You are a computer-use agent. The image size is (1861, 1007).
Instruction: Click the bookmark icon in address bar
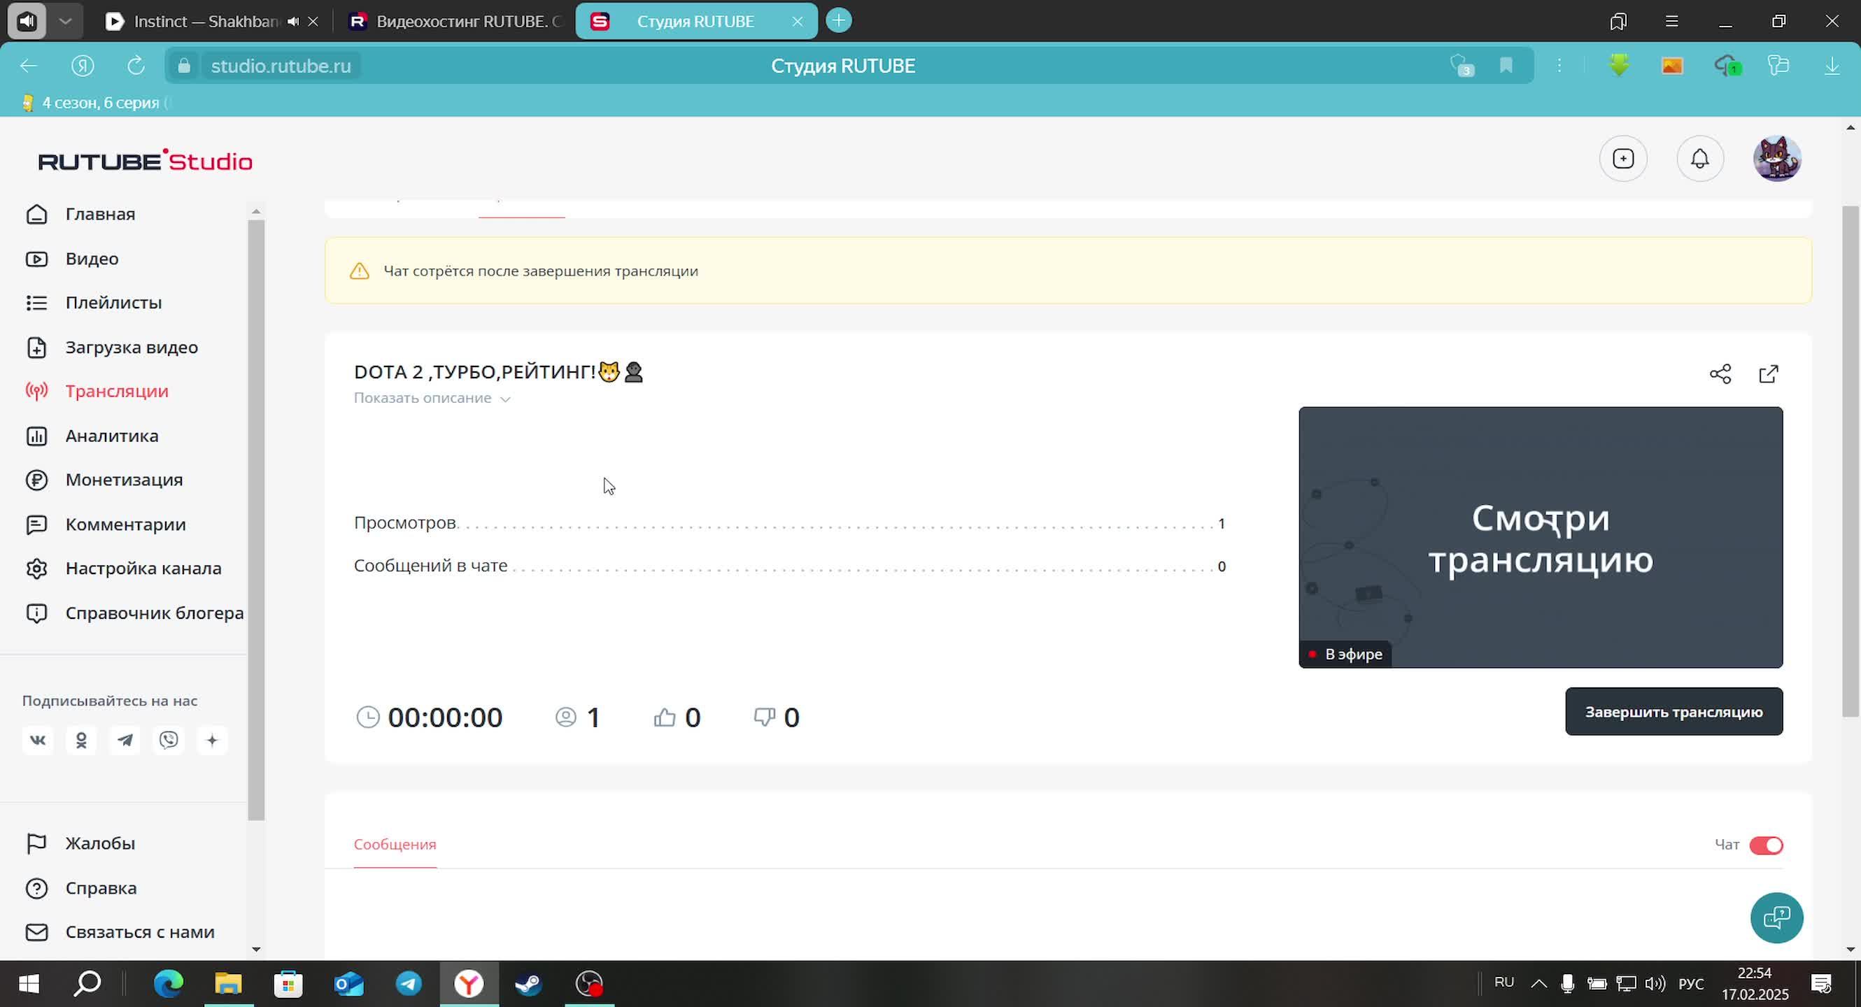click(1506, 66)
